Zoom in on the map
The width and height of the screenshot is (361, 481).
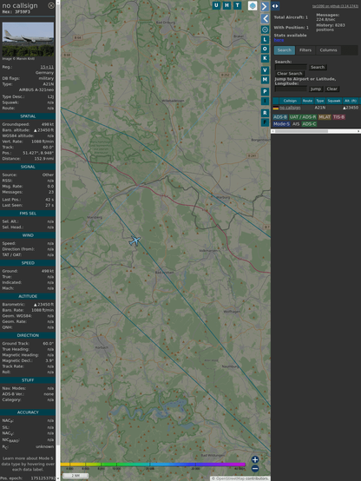[x=255, y=459]
